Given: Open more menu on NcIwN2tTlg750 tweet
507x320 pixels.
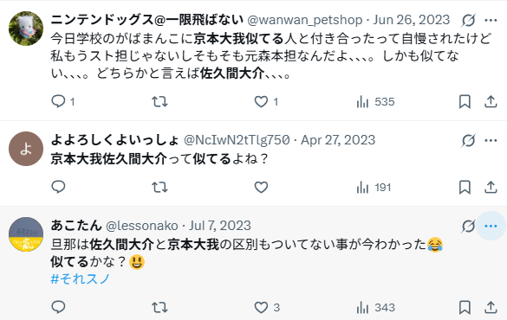Looking at the screenshot, I should [x=491, y=140].
